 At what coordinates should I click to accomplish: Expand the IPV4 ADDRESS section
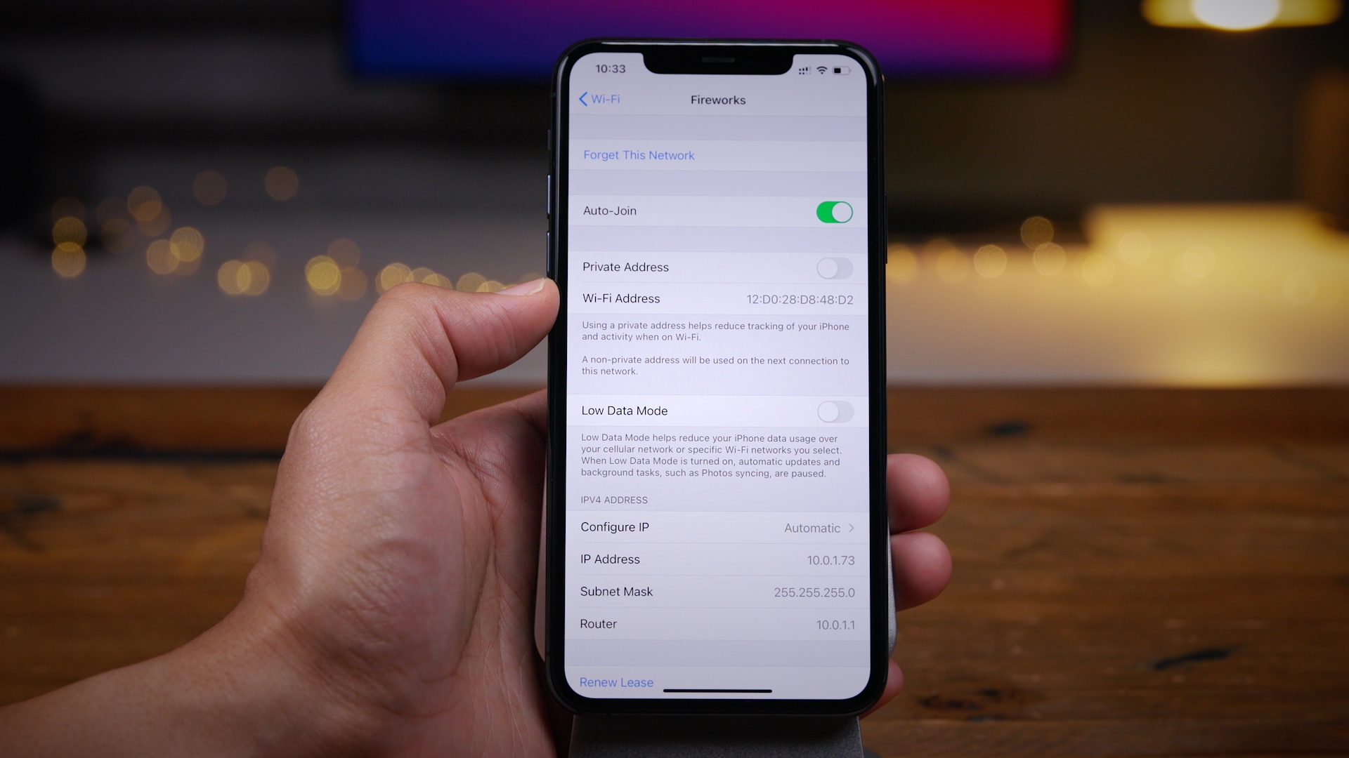point(615,500)
